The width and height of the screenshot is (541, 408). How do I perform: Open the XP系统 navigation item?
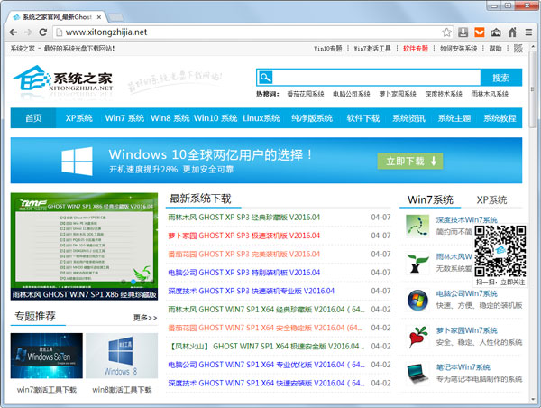click(x=79, y=118)
